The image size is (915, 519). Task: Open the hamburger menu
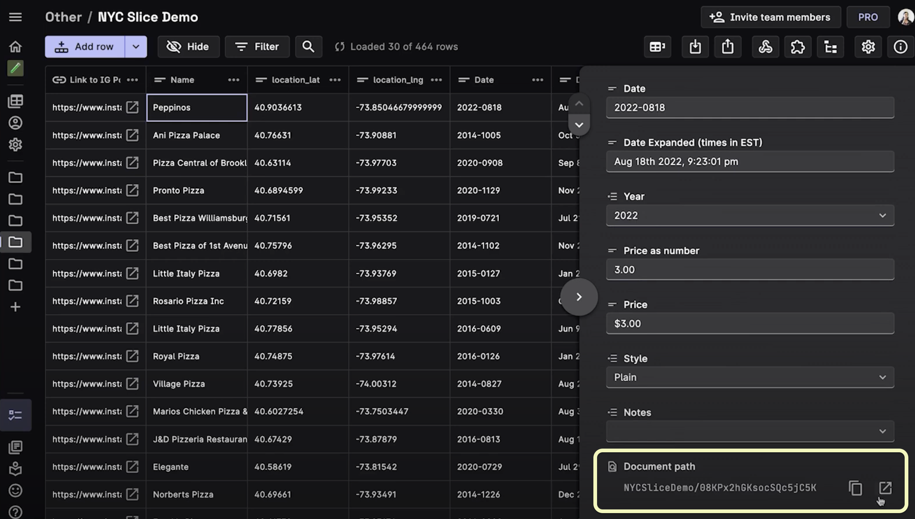15,17
